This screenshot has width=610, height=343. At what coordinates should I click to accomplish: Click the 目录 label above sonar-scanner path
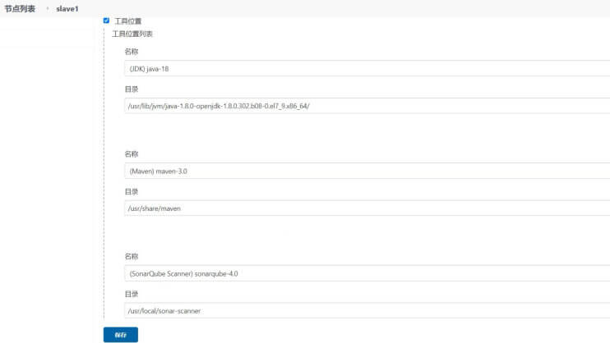(132, 294)
